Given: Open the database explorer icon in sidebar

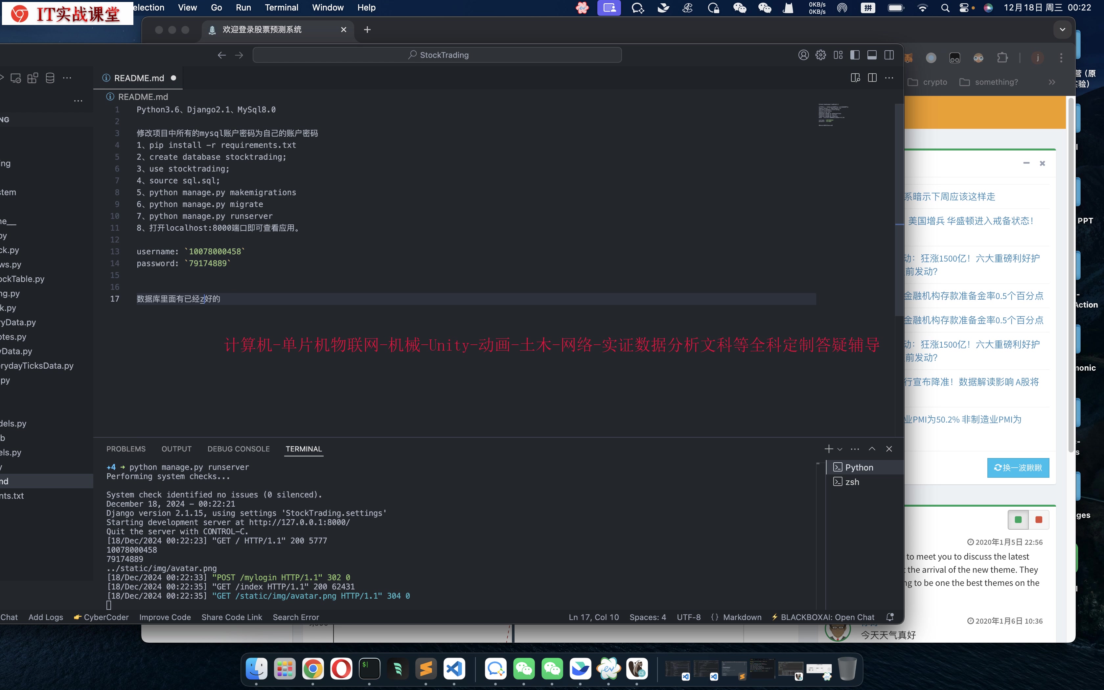Looking at the screenshot, I should [50, 78].
